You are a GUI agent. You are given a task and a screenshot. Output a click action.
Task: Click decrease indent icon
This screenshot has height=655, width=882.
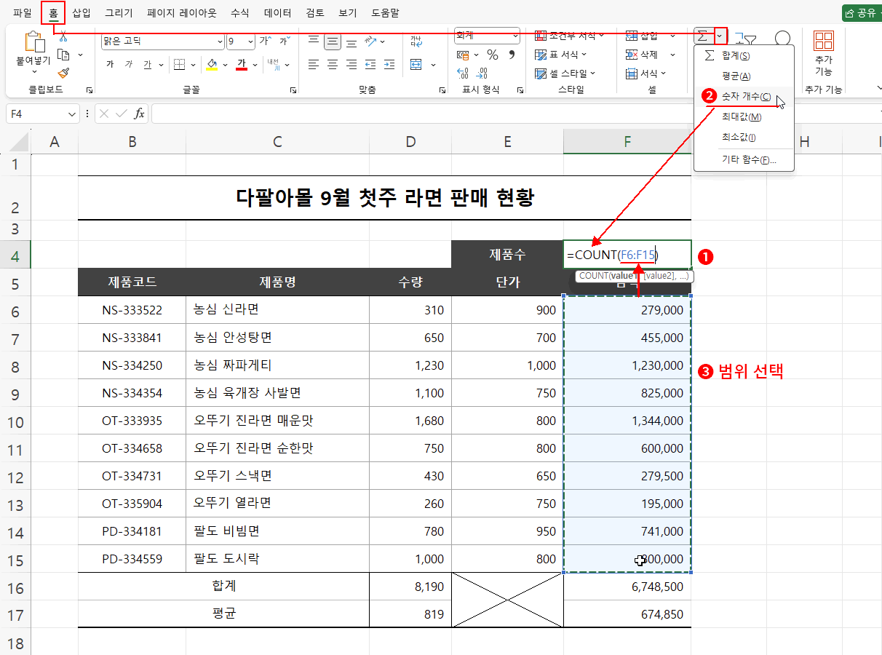tap(370, 65)
